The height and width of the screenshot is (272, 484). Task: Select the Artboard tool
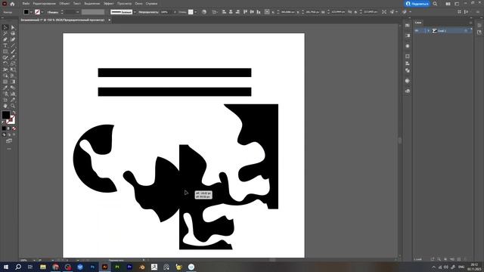click(x=5, y=100)
